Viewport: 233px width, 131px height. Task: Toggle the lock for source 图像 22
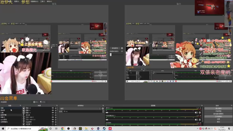tap(56, 108)
